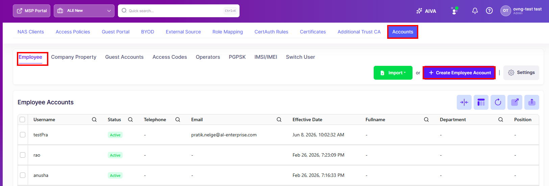The width and height of the screenshot is (549, 186).
Task: Switch to IMSI/IMEI sub-tab
Action: [x=266, y=57]
